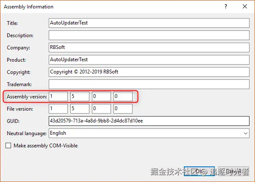Focus the third File version number box
The height and width of the screenshot is (182, 255).
(101, 109)
